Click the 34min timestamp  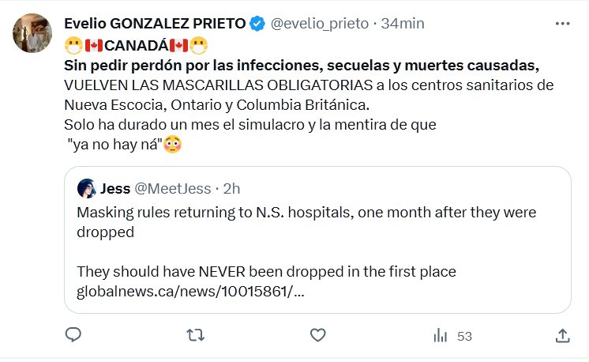(404, 25)
